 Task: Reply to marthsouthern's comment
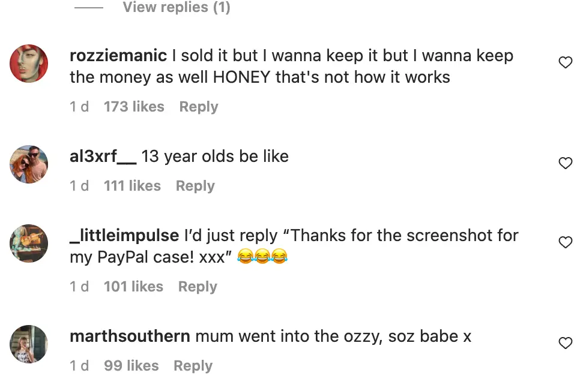(x=193, y=365)
